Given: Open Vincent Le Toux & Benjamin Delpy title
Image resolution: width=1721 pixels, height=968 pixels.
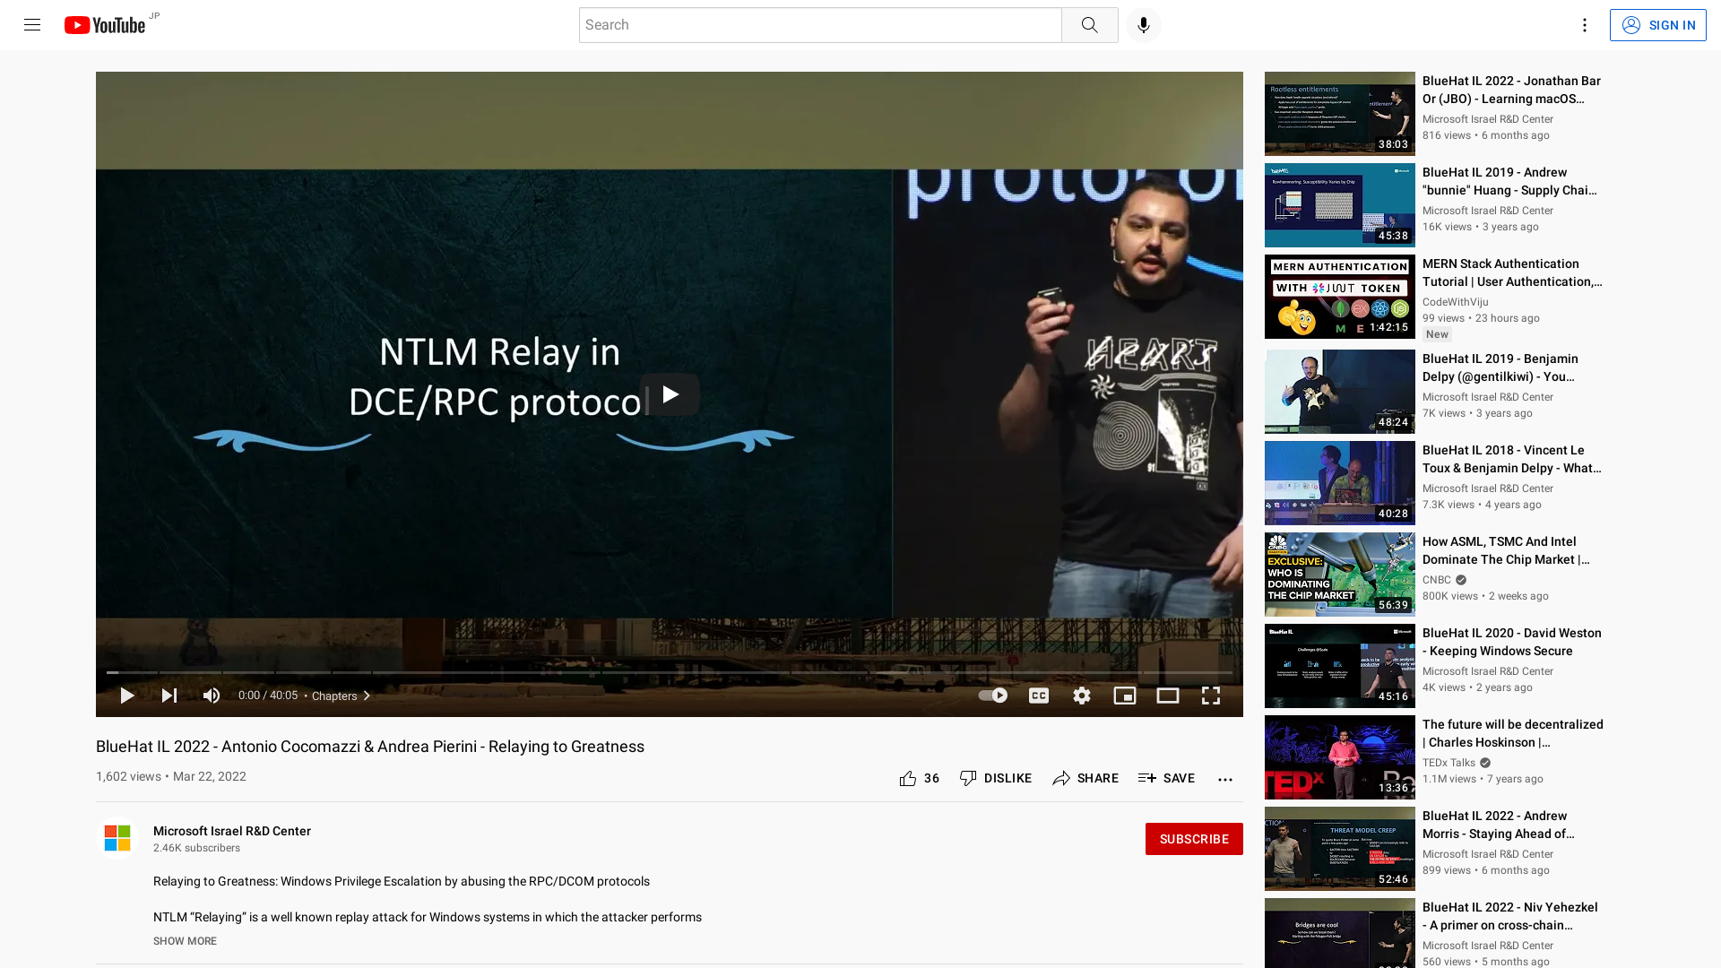Looking at the screenshot, I should pos(1511,459).
